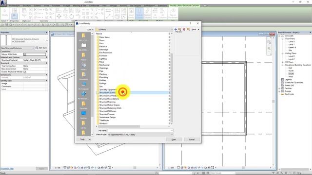312x175 pixels.
Task: Click the dialog help question mark
Action: click(190, 23)
